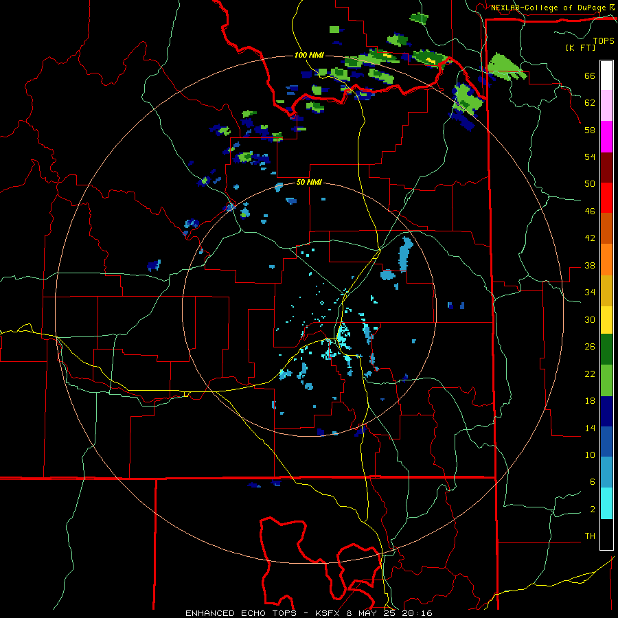Click the light pink 62 kft legend swatch

point(606,105)
